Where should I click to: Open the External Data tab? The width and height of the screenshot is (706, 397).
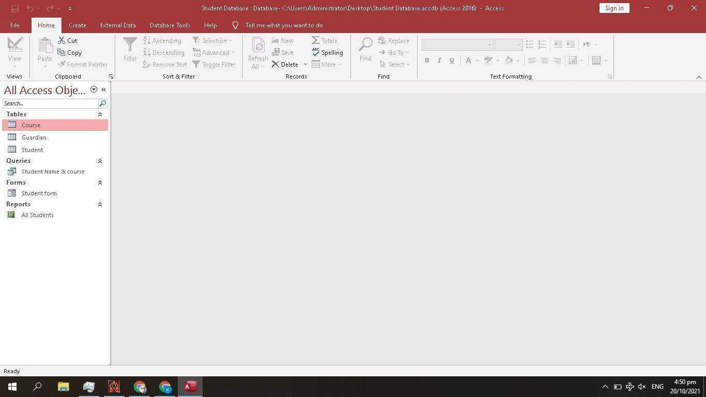point(118,25)
